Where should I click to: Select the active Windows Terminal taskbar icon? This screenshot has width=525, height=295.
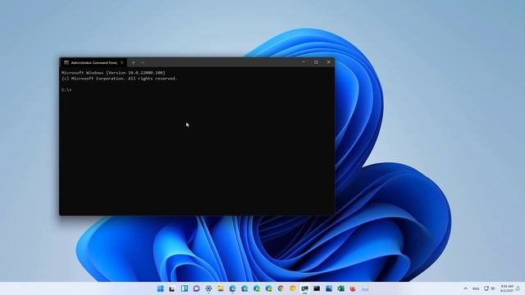point(304,288)
